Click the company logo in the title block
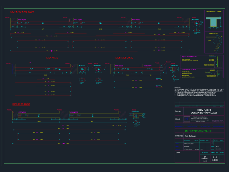This screenshot has height=172, width=229. click(187, 119)
